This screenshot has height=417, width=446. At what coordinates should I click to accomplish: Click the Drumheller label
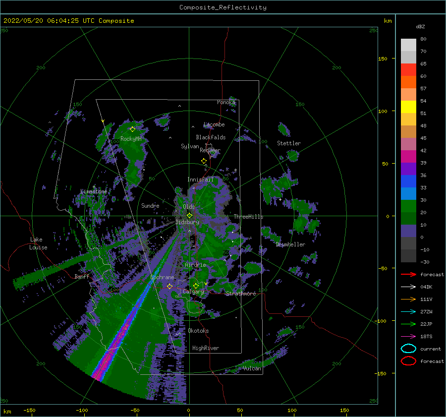[290, 244]
